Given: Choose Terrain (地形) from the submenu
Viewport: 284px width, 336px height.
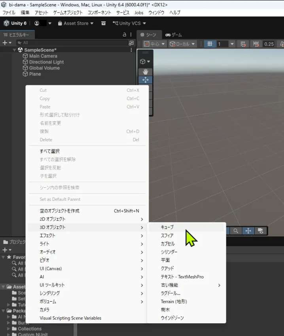Looking at the screenshot, I should tap(186, 302).
